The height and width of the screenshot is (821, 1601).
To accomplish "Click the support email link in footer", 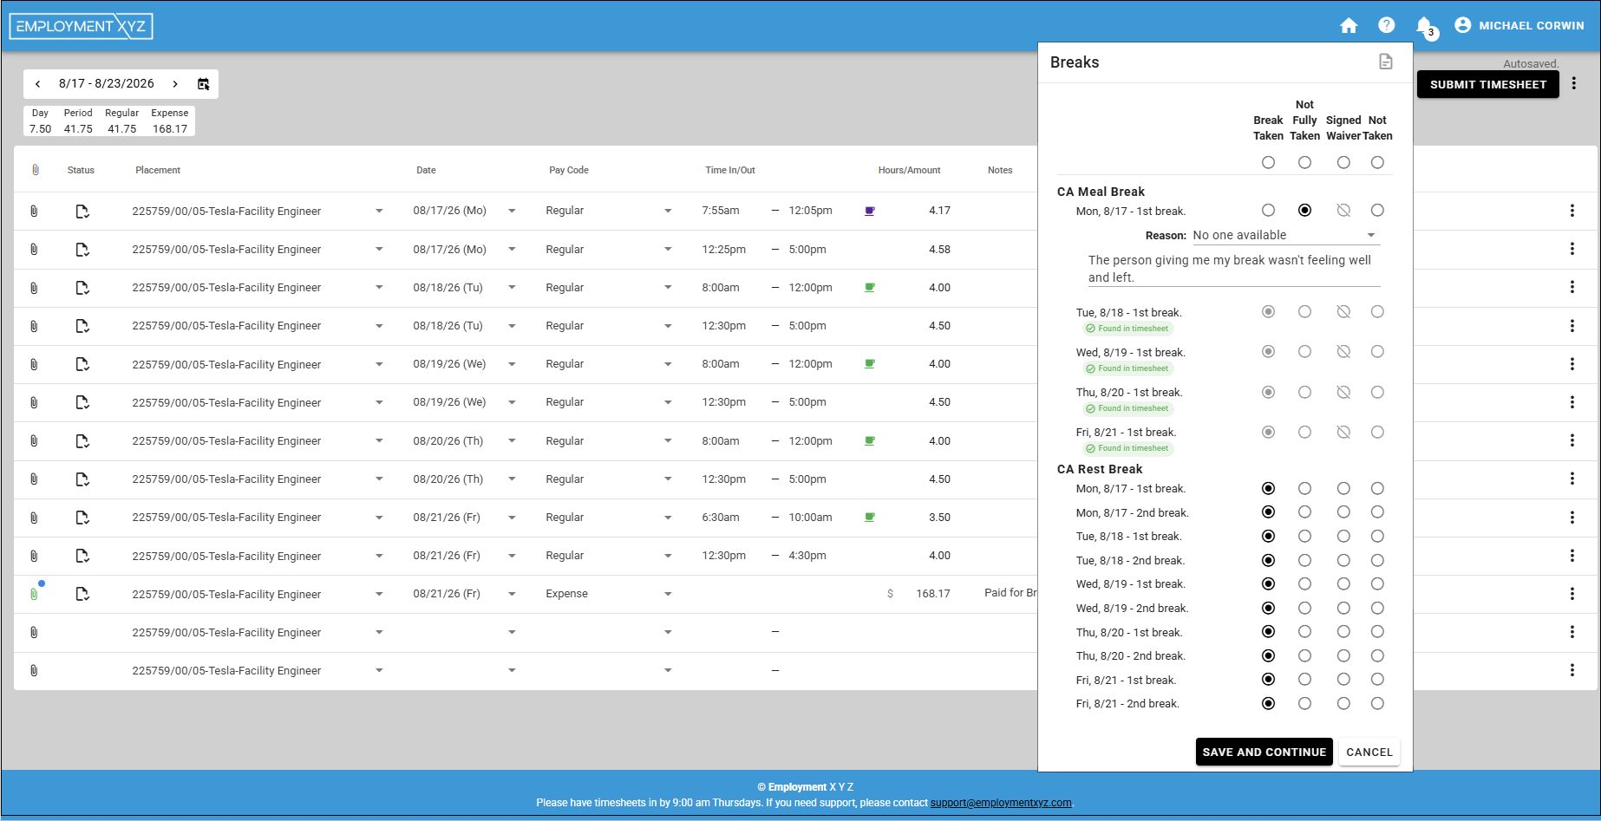I will tap(1001, 803).
